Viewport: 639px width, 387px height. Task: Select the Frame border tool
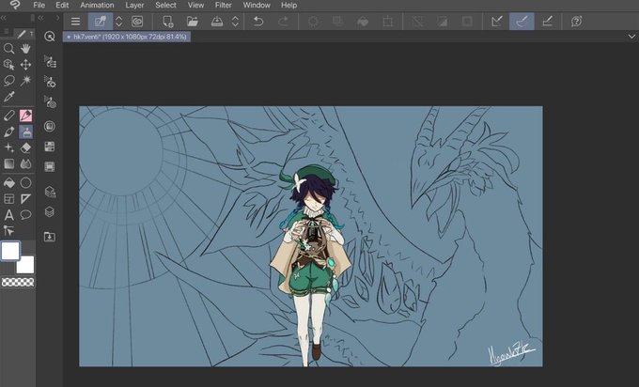(8, 199)
